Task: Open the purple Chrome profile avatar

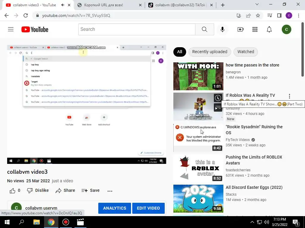Action: tap(289, 15)
